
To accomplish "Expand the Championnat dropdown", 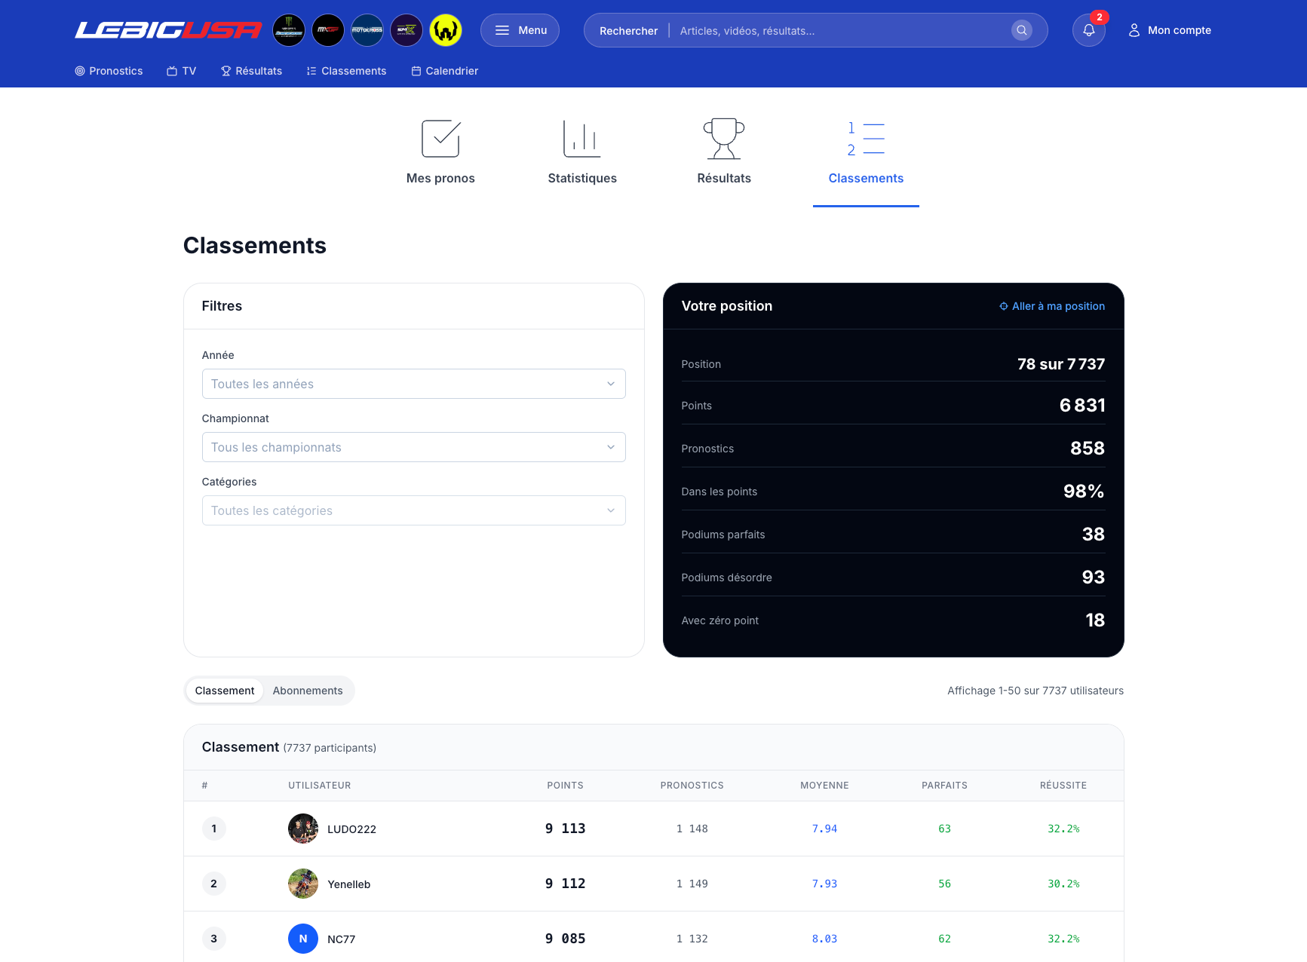I will pos(413,447).
